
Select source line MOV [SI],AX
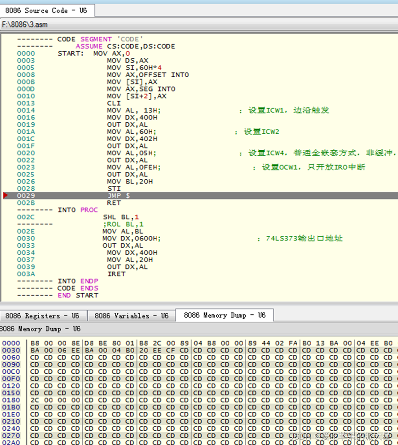point(132,82)
